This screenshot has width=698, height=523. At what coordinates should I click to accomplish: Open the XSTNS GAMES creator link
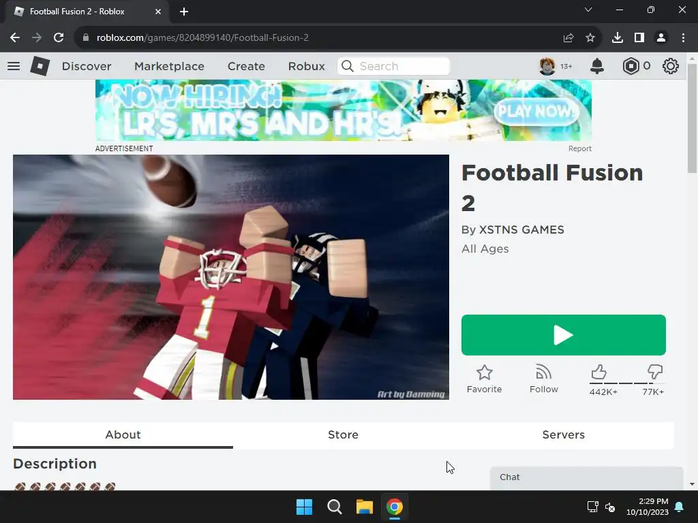521,229
